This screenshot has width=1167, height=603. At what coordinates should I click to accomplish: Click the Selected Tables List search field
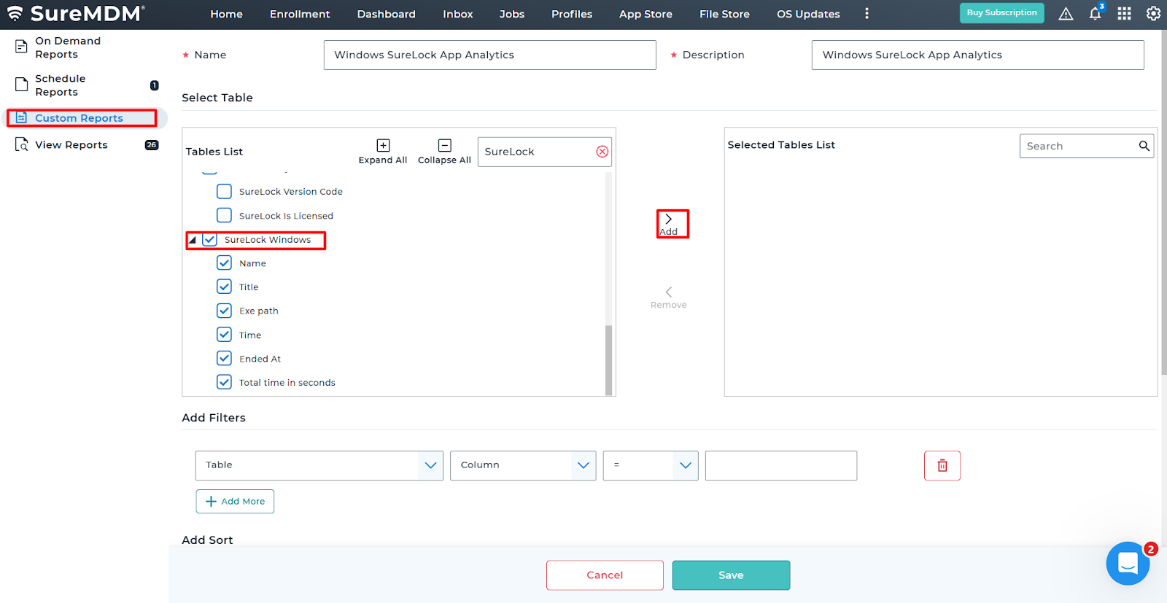(1078, 146)
